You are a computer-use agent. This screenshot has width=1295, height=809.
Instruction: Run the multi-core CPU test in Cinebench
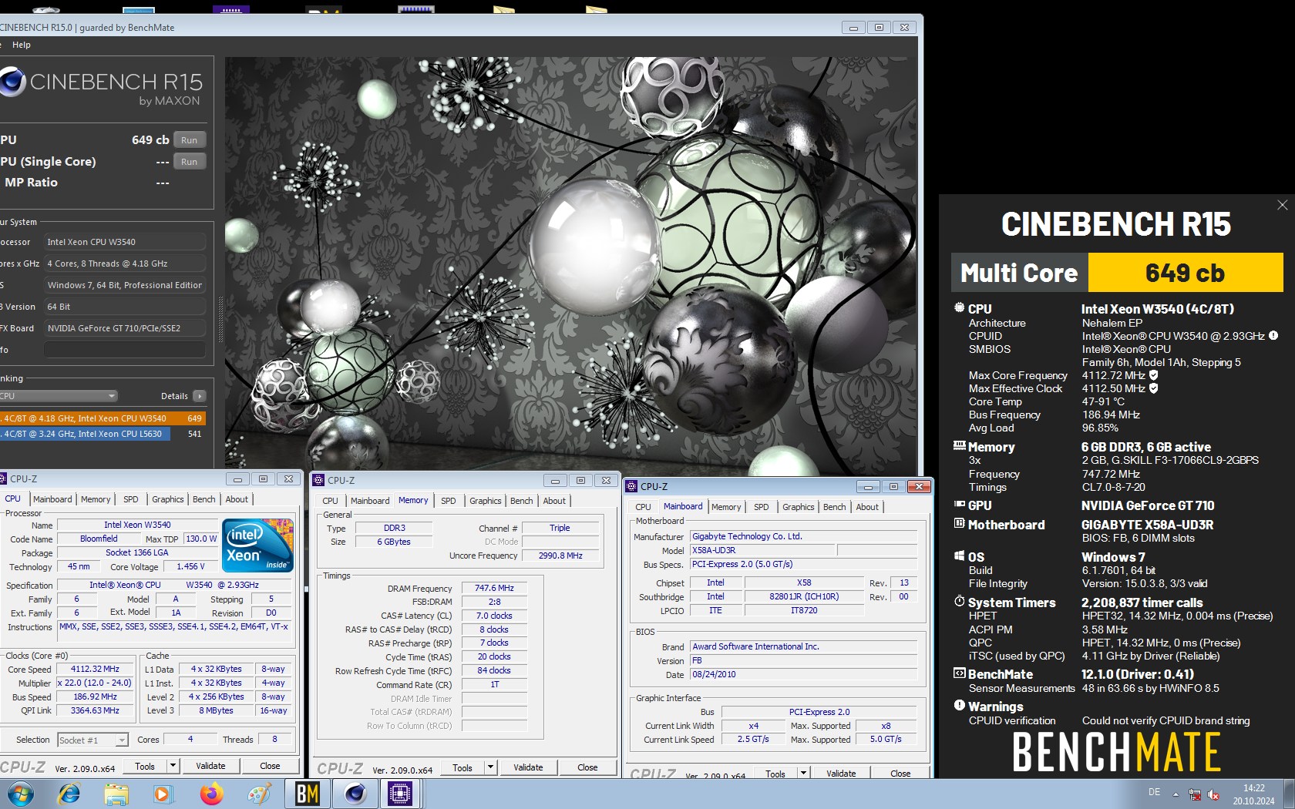coord(190,140)
